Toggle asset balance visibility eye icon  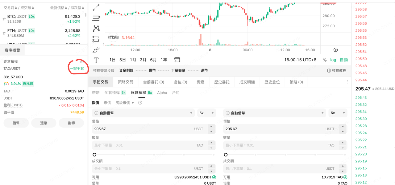pos(82,62)
